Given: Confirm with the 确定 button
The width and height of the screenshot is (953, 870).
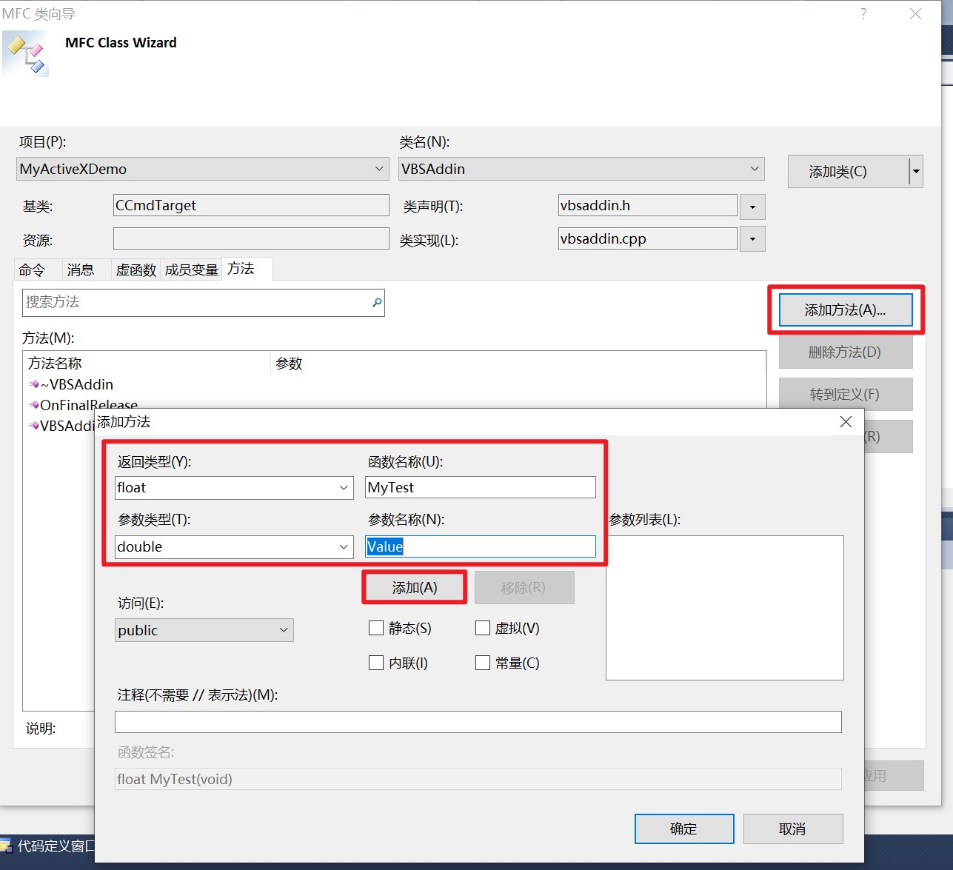Looking at the screenshot, I should [x=683, y=829].
